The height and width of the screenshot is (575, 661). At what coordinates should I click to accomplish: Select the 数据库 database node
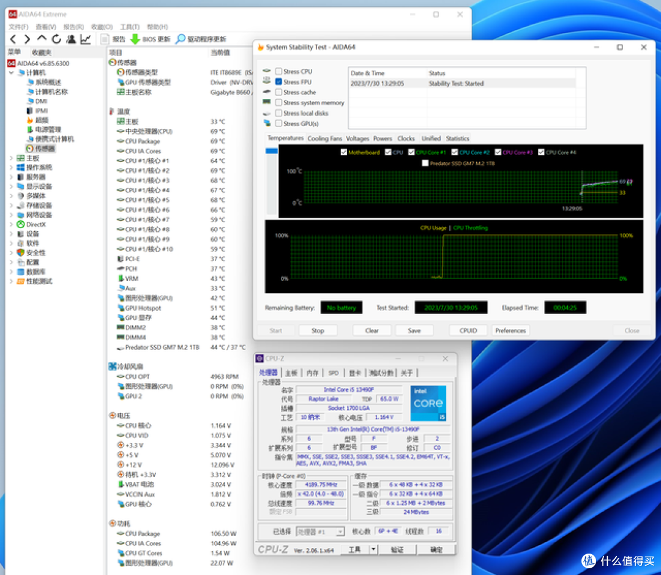pos(31,272)
